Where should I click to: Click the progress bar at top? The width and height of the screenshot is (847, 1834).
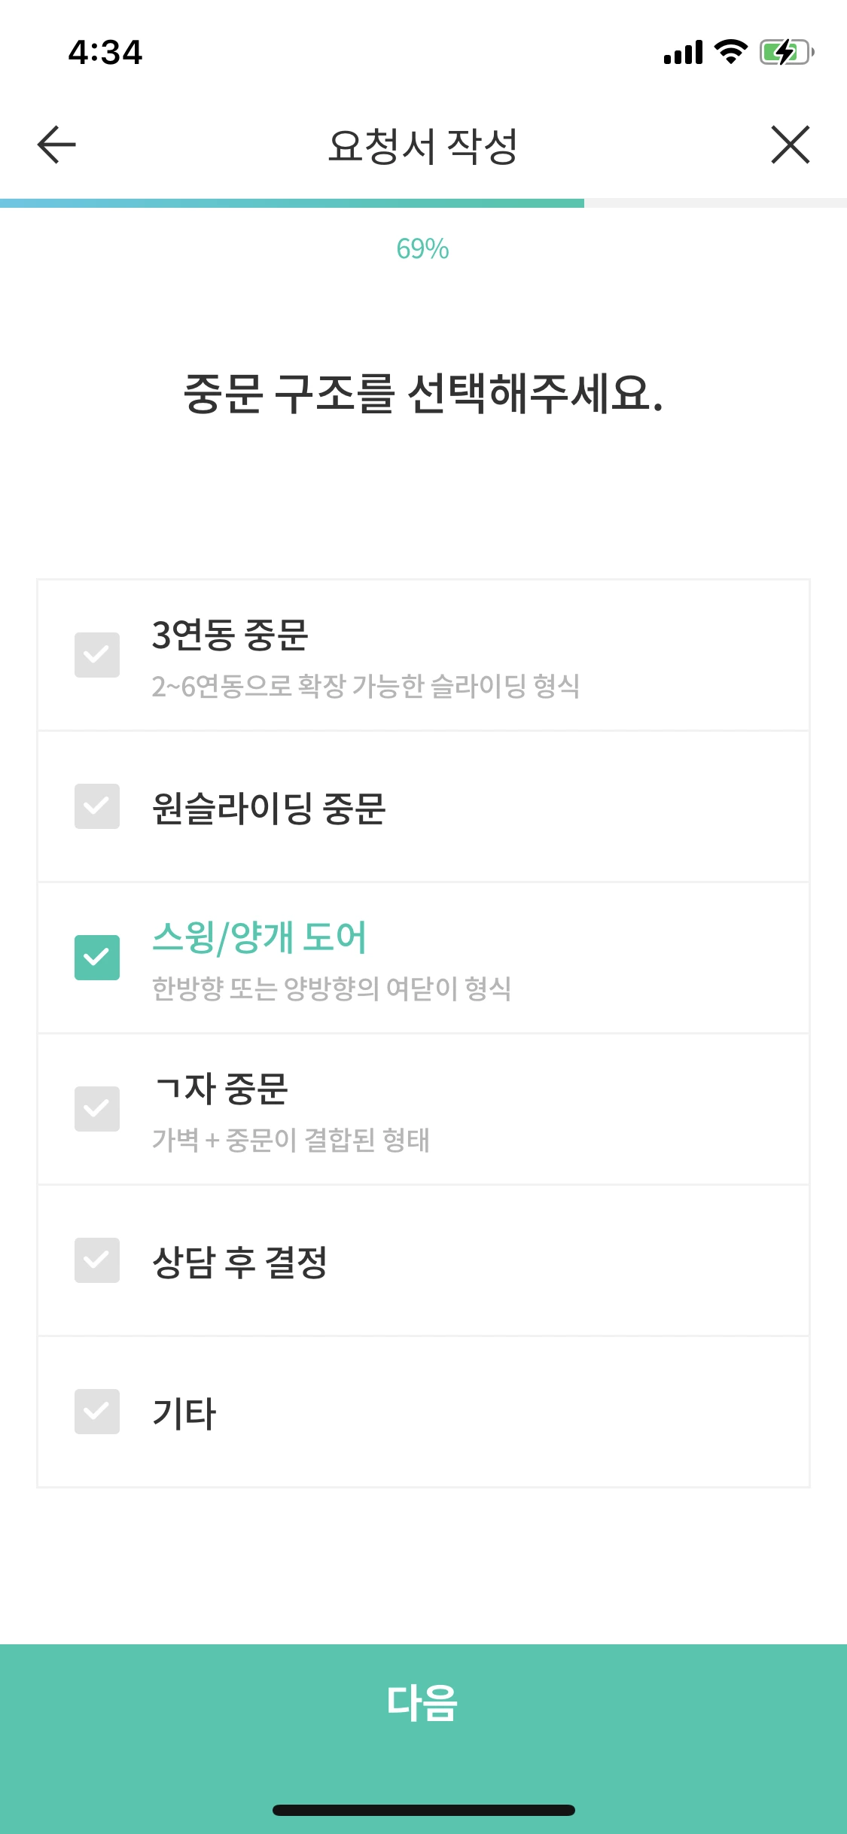[423, 201]
